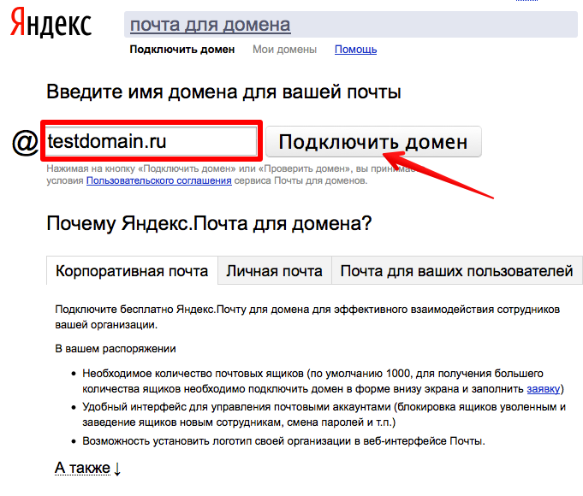
Task: Open the "почта для домена" header link
Action: click(210, 25)
